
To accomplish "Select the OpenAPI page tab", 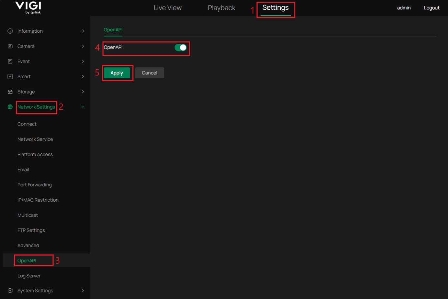I will pyautogui.click(x=113, y=30).
